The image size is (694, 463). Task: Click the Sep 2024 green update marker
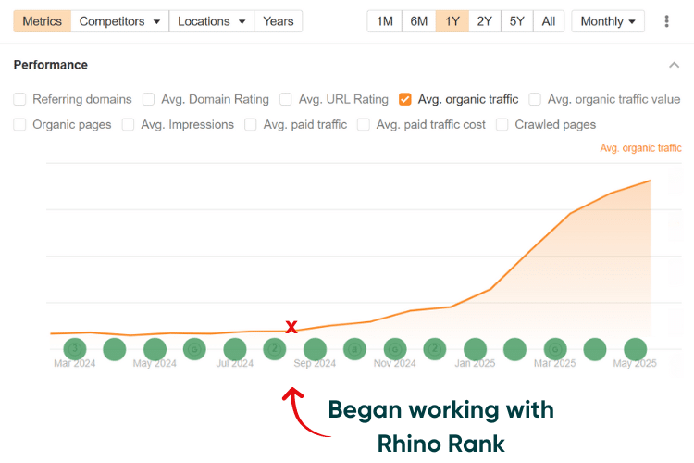click(x=316, y=349)
